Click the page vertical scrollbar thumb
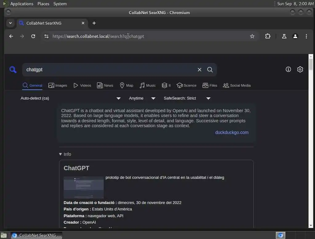The image size is (315, 239). (x=311, y=64)
